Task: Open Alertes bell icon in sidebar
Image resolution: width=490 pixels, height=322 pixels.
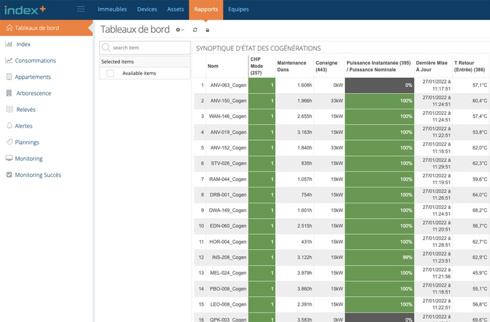Action: pyautogui.click(x=9, y=126)
